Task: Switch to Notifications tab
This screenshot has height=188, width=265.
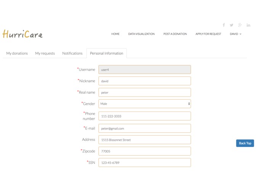Action: point(72,53)
